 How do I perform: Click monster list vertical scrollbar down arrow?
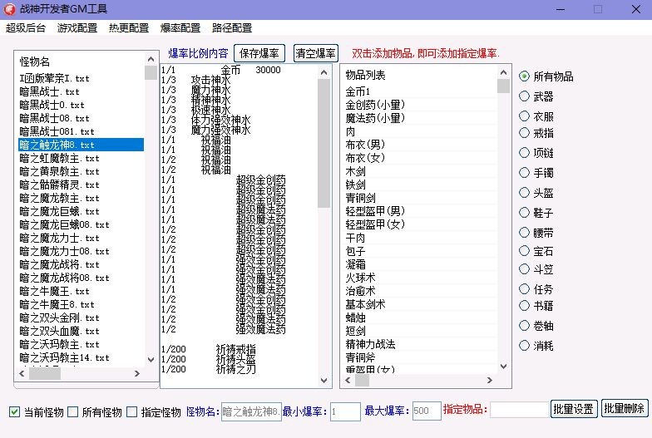pos(151,360)
